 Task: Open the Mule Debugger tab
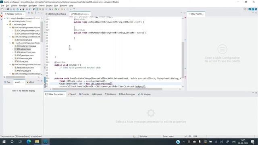127,94
